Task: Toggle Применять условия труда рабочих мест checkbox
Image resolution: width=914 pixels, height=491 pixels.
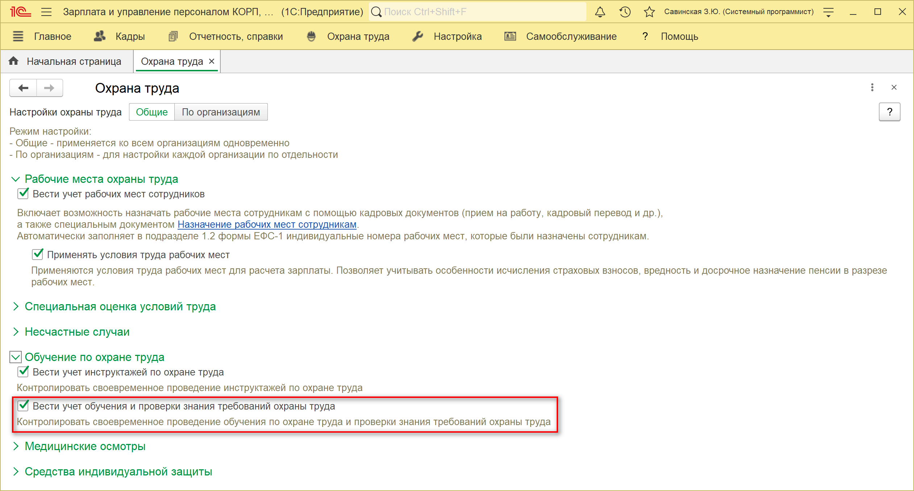Action: coord(38,255)
